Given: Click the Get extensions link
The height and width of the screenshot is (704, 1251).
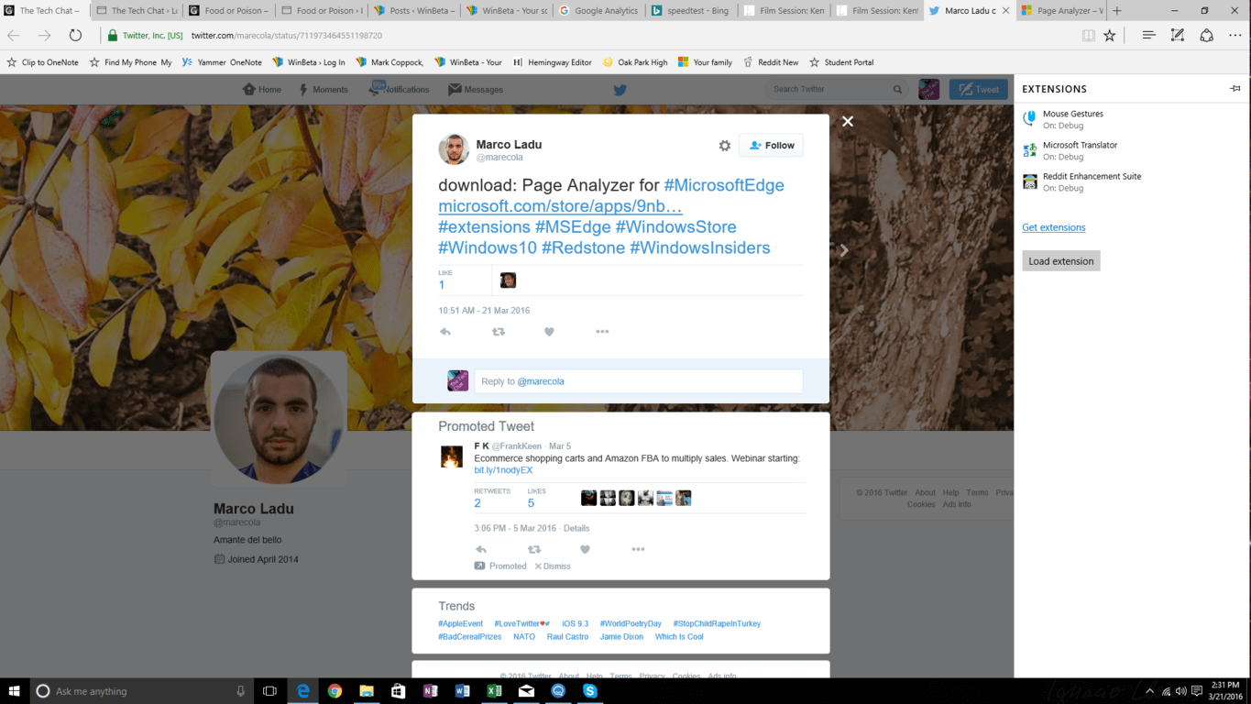Looking at the screenshot, I should click(1053, 227).
